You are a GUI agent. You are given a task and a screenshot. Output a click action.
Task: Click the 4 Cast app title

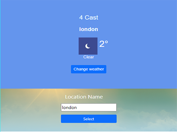click(x=89, y=18)
